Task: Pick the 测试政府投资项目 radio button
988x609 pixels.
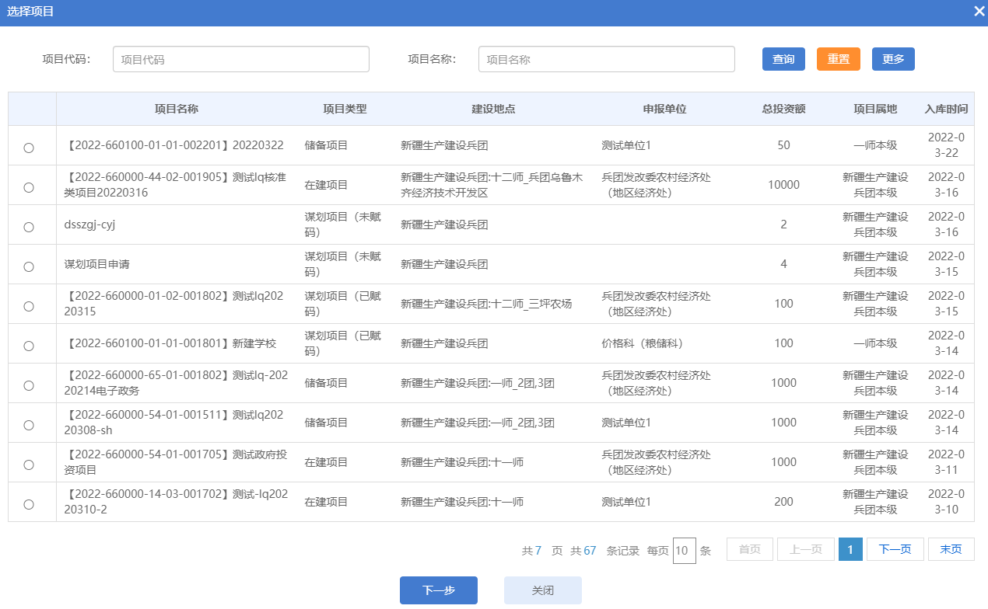Action: point(29,465)
